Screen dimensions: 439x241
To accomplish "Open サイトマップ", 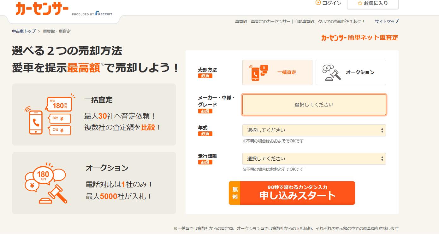I will (386, 21).
